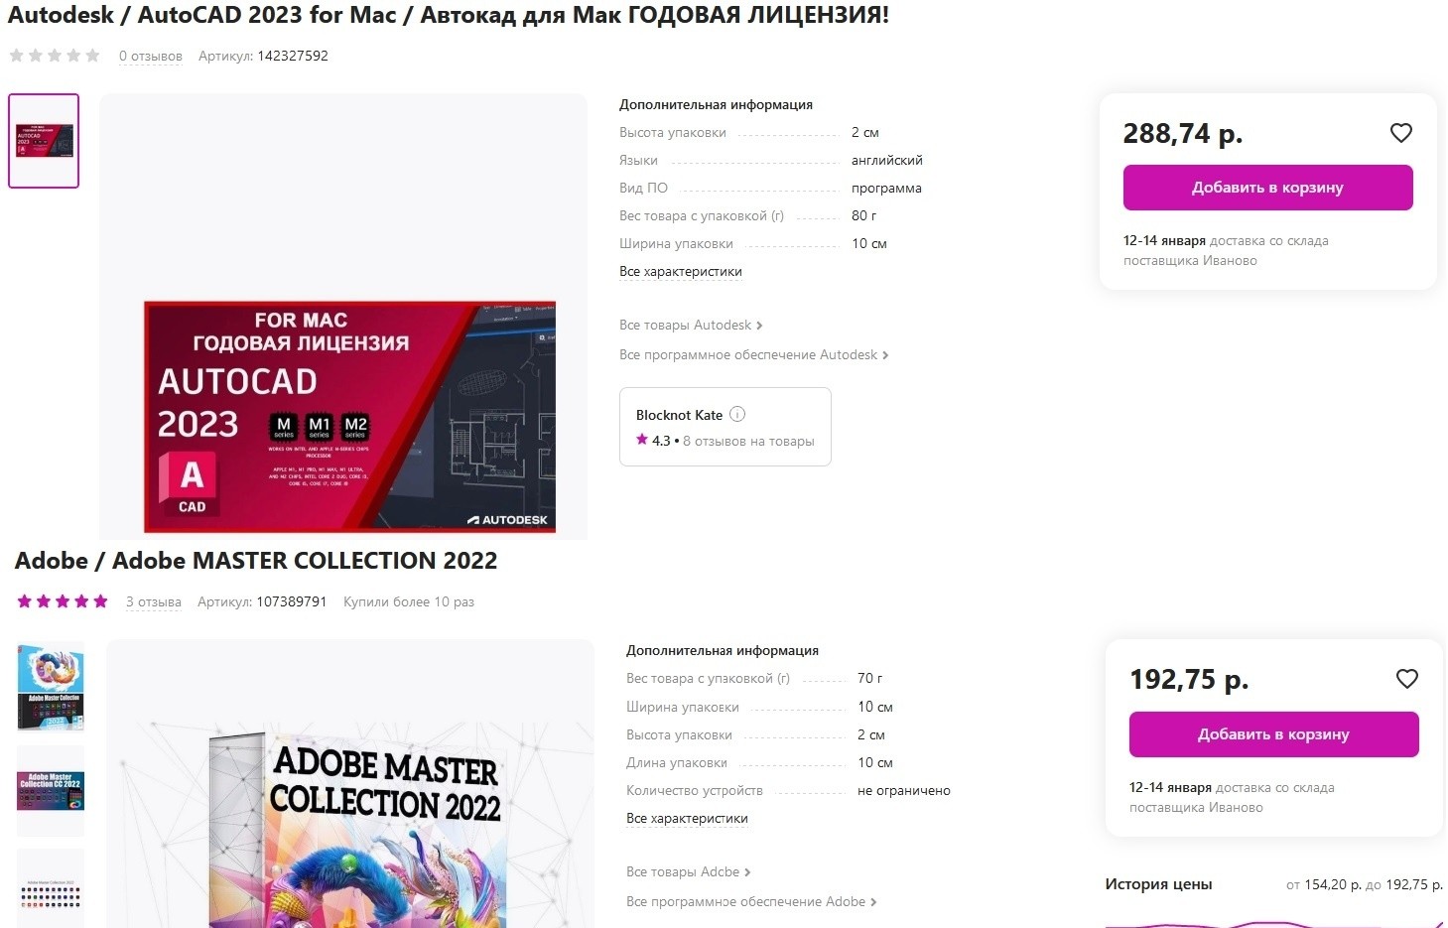Open Blocknot Kate seller info icon

pyautogui.click(x=737, y=415)
